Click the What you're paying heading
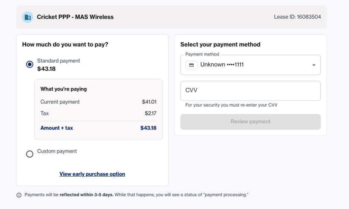Screen dimensions: 349x209 (x=64, y=89)
